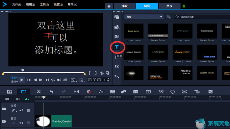Open the 编辑 menu in menu bar

point(30,5)
